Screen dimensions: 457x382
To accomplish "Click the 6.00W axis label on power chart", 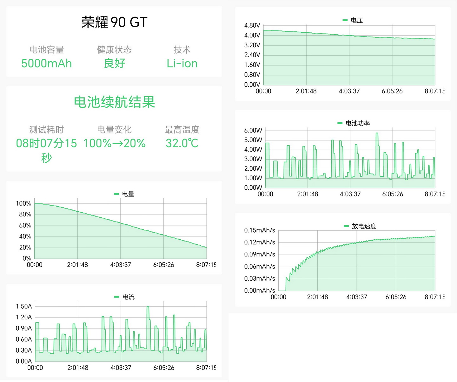I will pyautogui.click(x=253, y=130).
